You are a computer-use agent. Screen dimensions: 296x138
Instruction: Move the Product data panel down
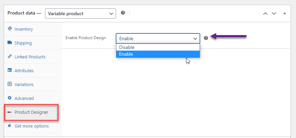click(x=274, y=13)
